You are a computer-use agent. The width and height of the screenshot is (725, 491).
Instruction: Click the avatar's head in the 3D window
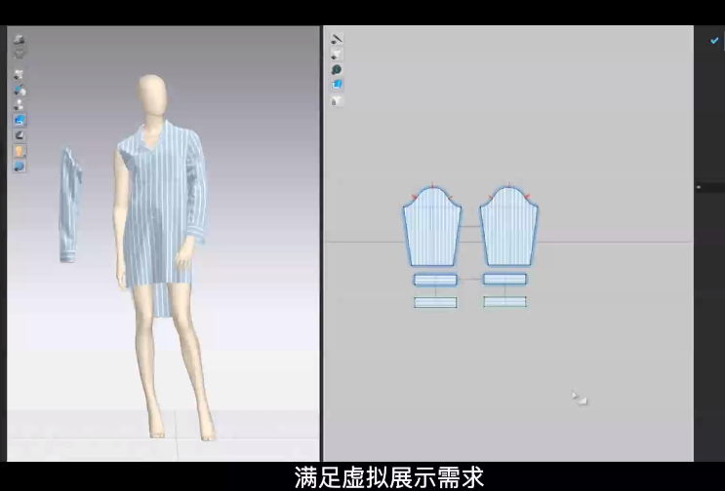(x=152, y=94)
